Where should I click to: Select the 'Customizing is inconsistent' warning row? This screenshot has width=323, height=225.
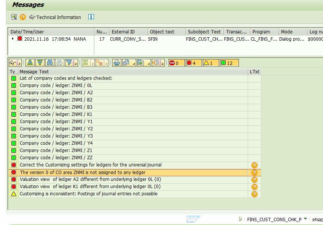coord(89,194)
